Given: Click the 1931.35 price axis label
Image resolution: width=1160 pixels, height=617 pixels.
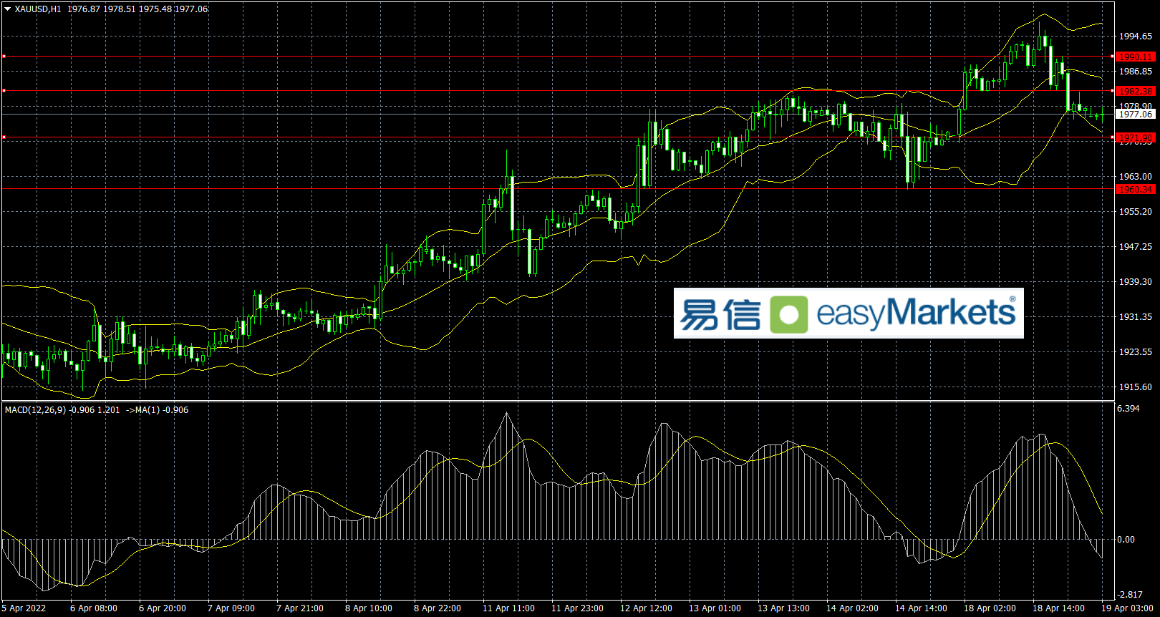Looking at the screenshot, I should coord(1136,317).
